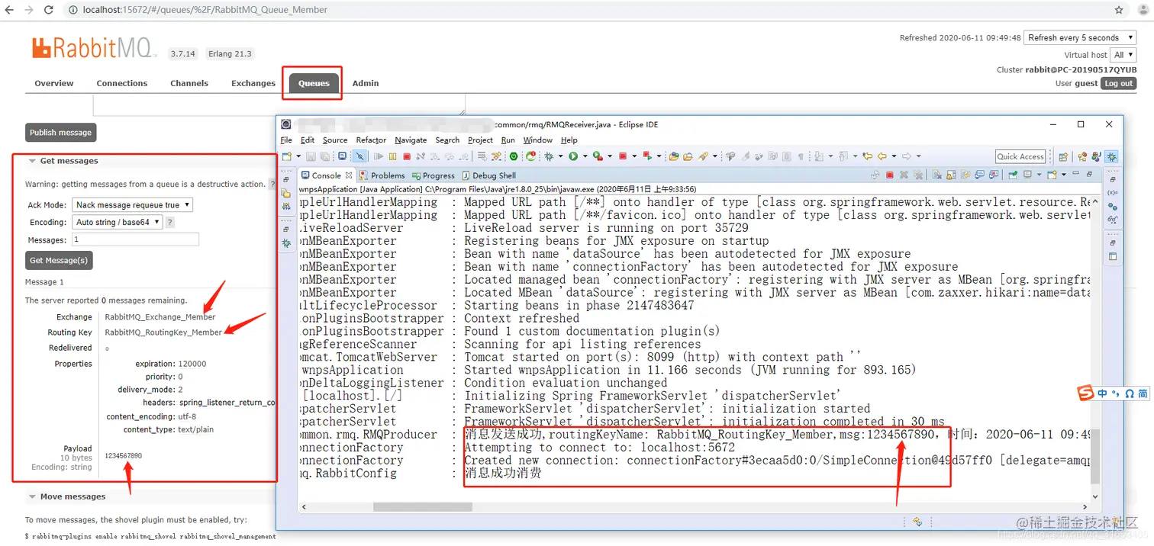Open the Exchanges tab in RabbitMQ
Screen dimensions: 1154x546
coord(253,83)
